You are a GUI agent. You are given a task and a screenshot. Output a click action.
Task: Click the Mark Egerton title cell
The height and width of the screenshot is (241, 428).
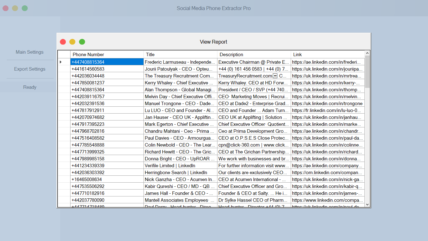click(180, 124)
